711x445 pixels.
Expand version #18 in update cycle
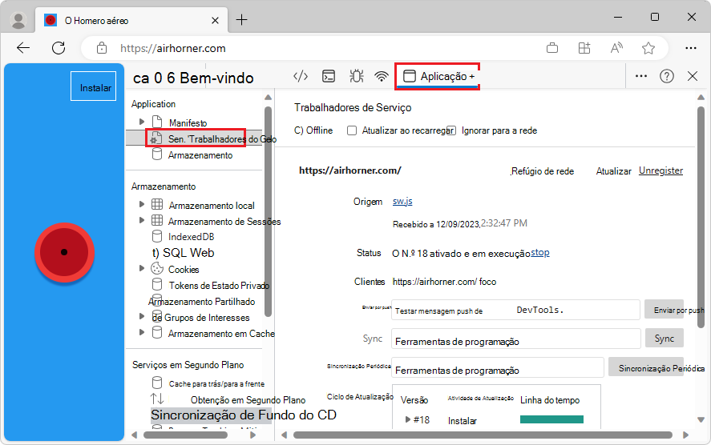[x=408, y=419]
